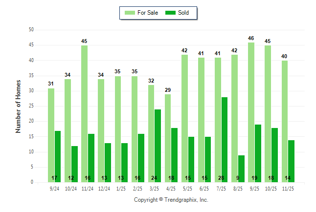Click the For Sale legend color swatch

click(130, 13)
